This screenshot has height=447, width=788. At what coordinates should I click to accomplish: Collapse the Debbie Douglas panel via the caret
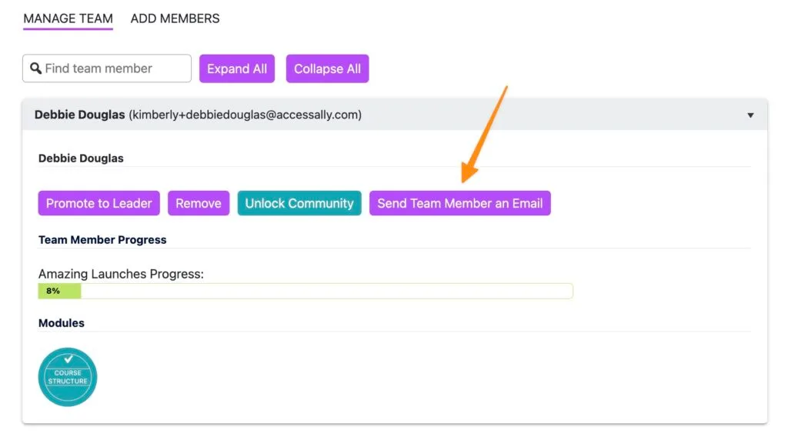(750, 115)
